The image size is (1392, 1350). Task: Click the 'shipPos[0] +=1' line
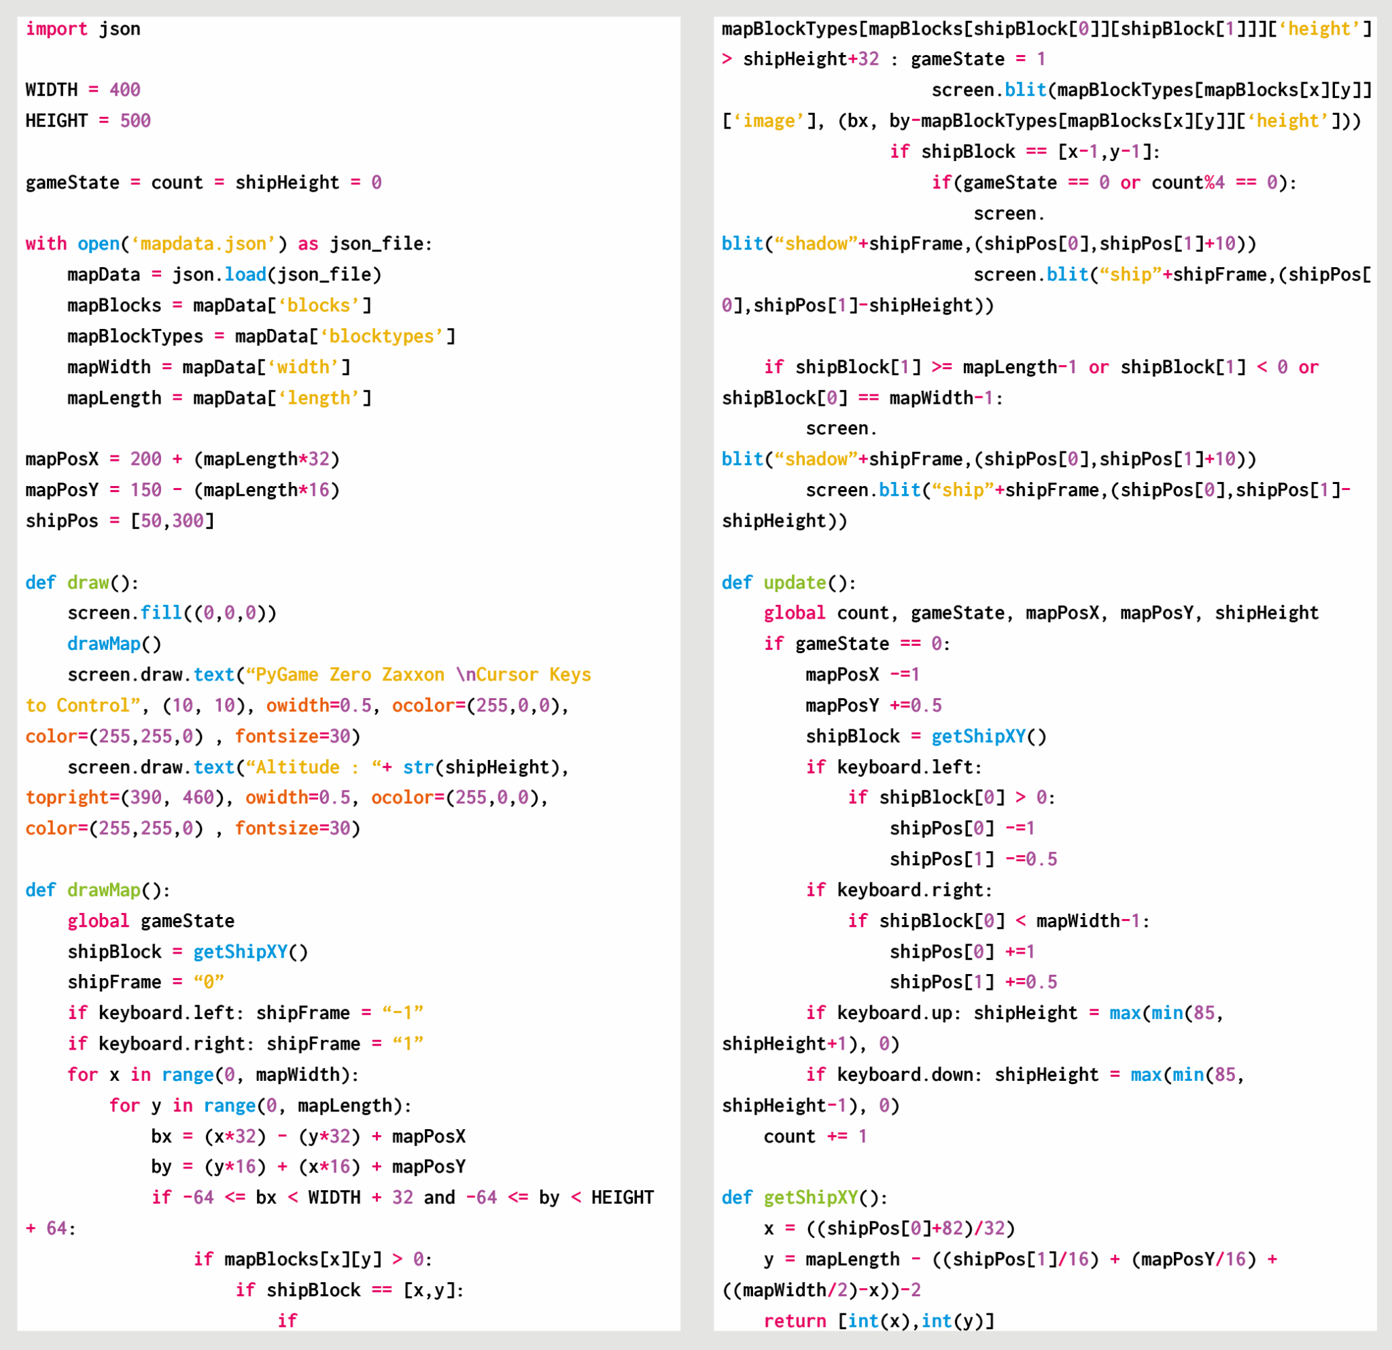pos(962,952)
